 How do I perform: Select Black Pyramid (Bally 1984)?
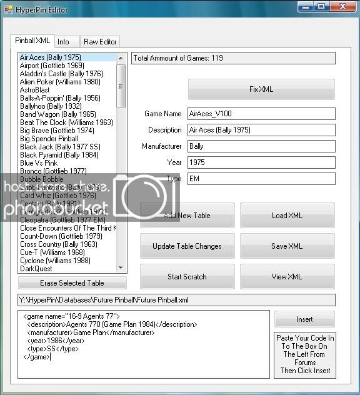[x=67, y=155]
